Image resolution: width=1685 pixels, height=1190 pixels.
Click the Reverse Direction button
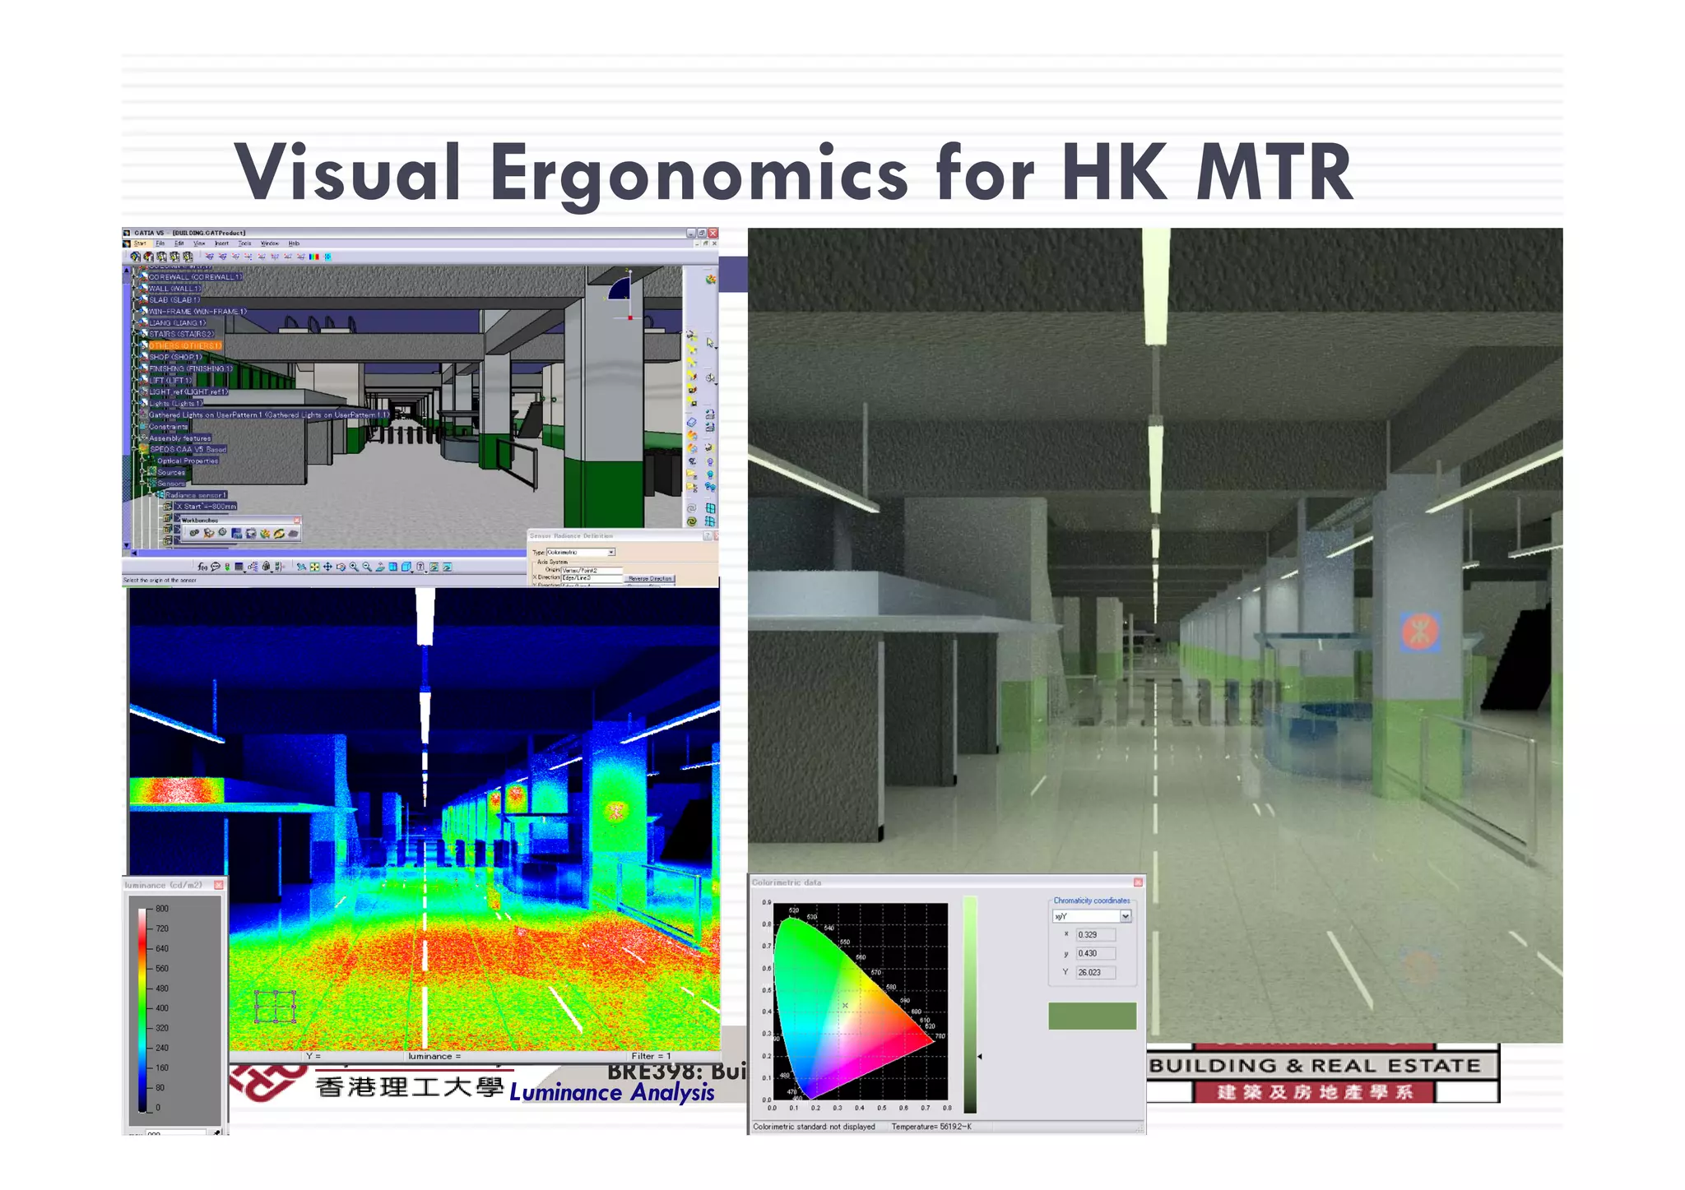click(650, 579)
